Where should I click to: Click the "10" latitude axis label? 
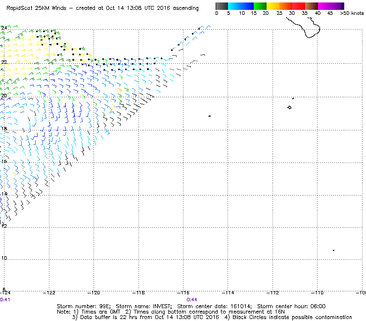pyautogui.click(x=4, y=258)
